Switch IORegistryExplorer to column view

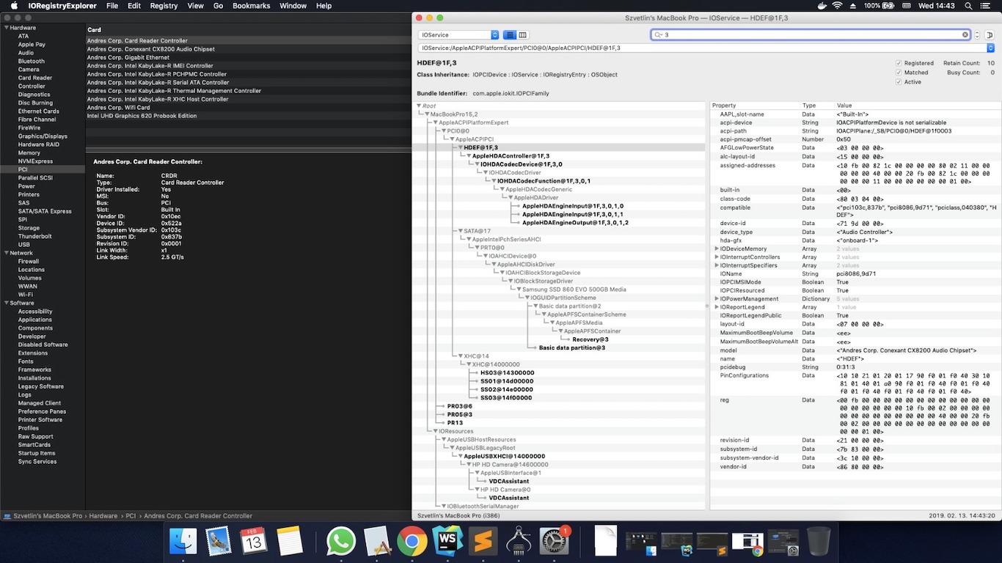point(522,34)
